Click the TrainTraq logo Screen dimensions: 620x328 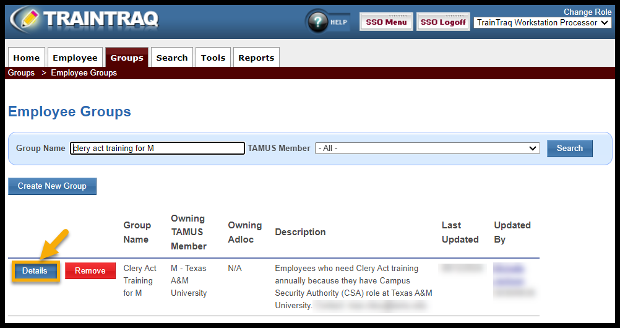pyautogui.click(x=85, y=19)
